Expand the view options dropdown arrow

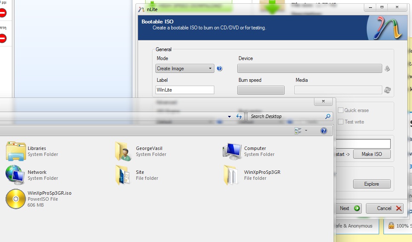coord(306,131)
